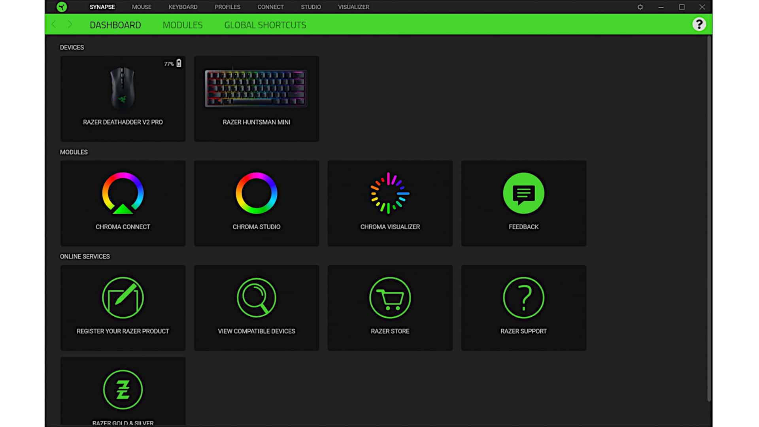759x427 pixels.
Task: Maximize the Synapse window
Action: [x=682, y=7]
